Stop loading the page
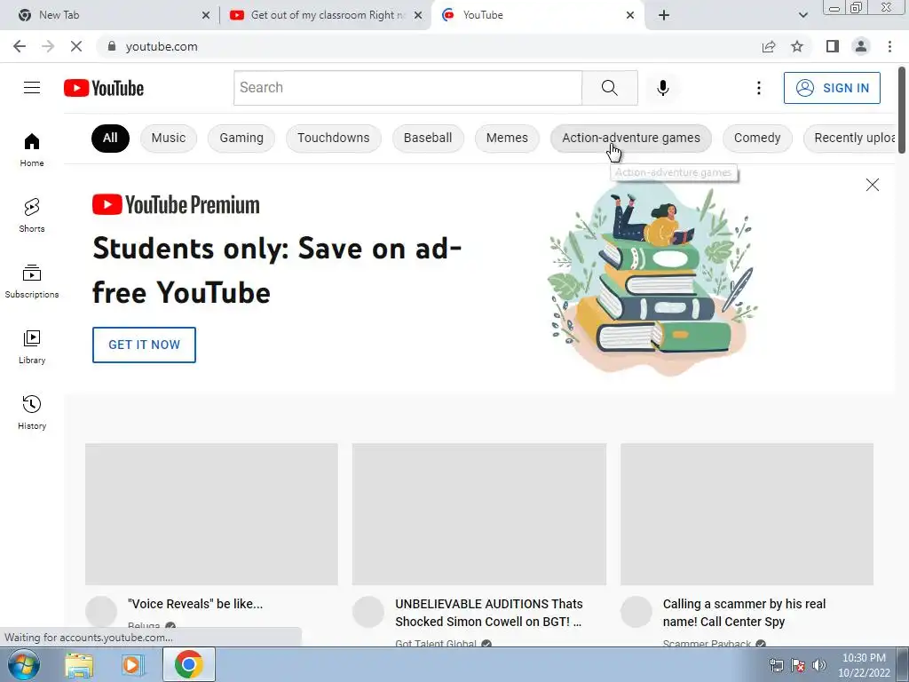Screen dimensions: 909x682 pyautogui.click(x=76, y=46)
